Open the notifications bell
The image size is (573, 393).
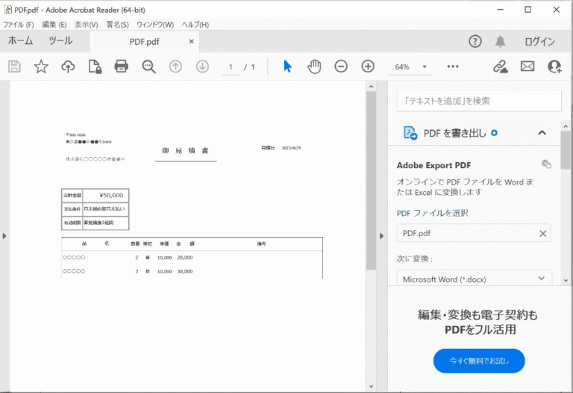500,42
